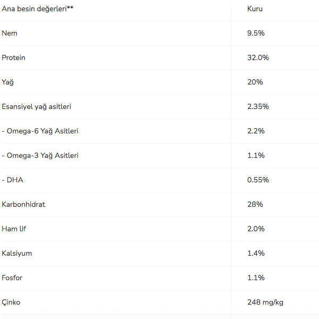
Task: Select the 'Nem' row label
Action: click(10, 33)
